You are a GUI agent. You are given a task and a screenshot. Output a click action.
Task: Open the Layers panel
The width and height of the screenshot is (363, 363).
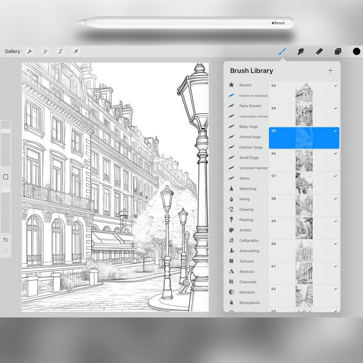(338, 51)
